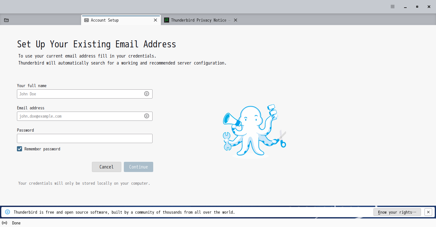Switch to the Account Setup tab
Viewport: 436px width, 227px height.
click(x=121, y=20)
